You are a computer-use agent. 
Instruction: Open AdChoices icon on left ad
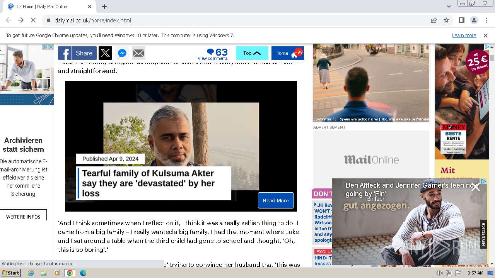pyautogui.click(x=45, y=47)
